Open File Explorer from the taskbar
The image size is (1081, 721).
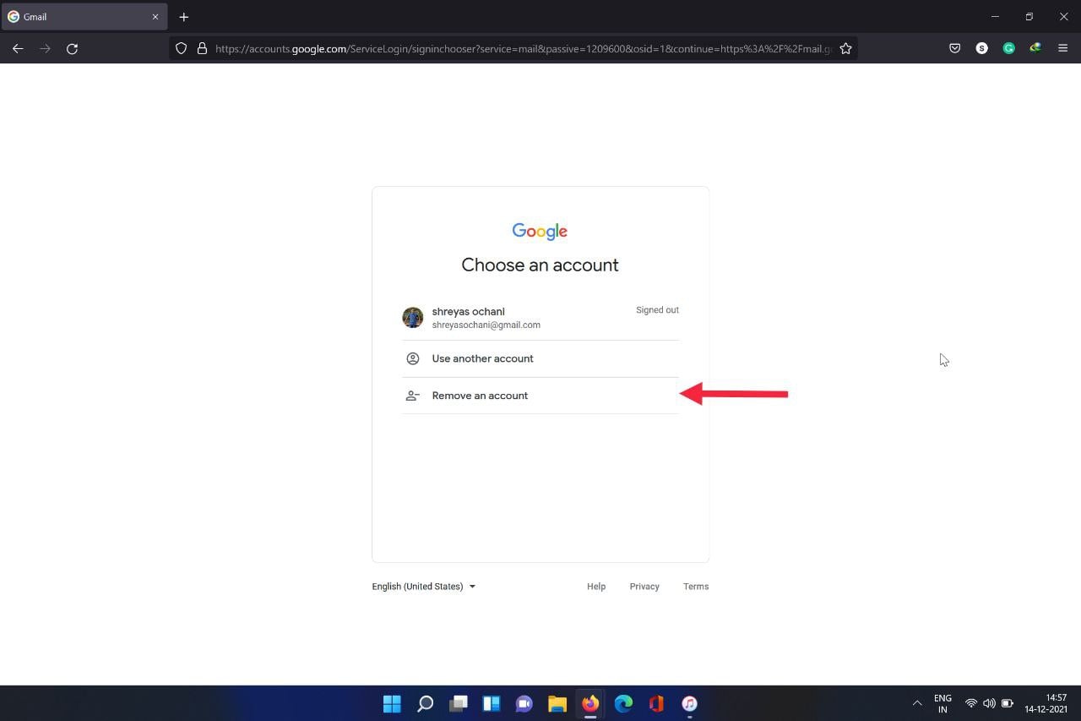[557, 703]
